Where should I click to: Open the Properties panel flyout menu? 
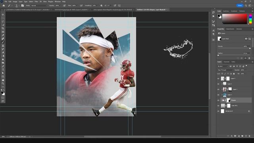252,29
